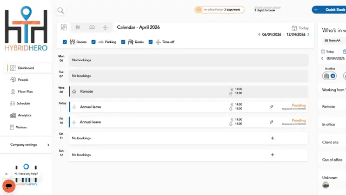Toggle the In office building filter

tap(329, 76)
